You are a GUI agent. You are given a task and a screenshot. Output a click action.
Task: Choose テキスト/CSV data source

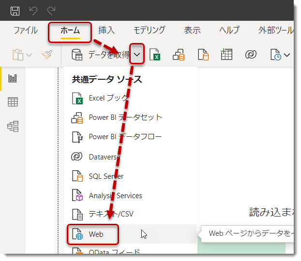(130, 214)
